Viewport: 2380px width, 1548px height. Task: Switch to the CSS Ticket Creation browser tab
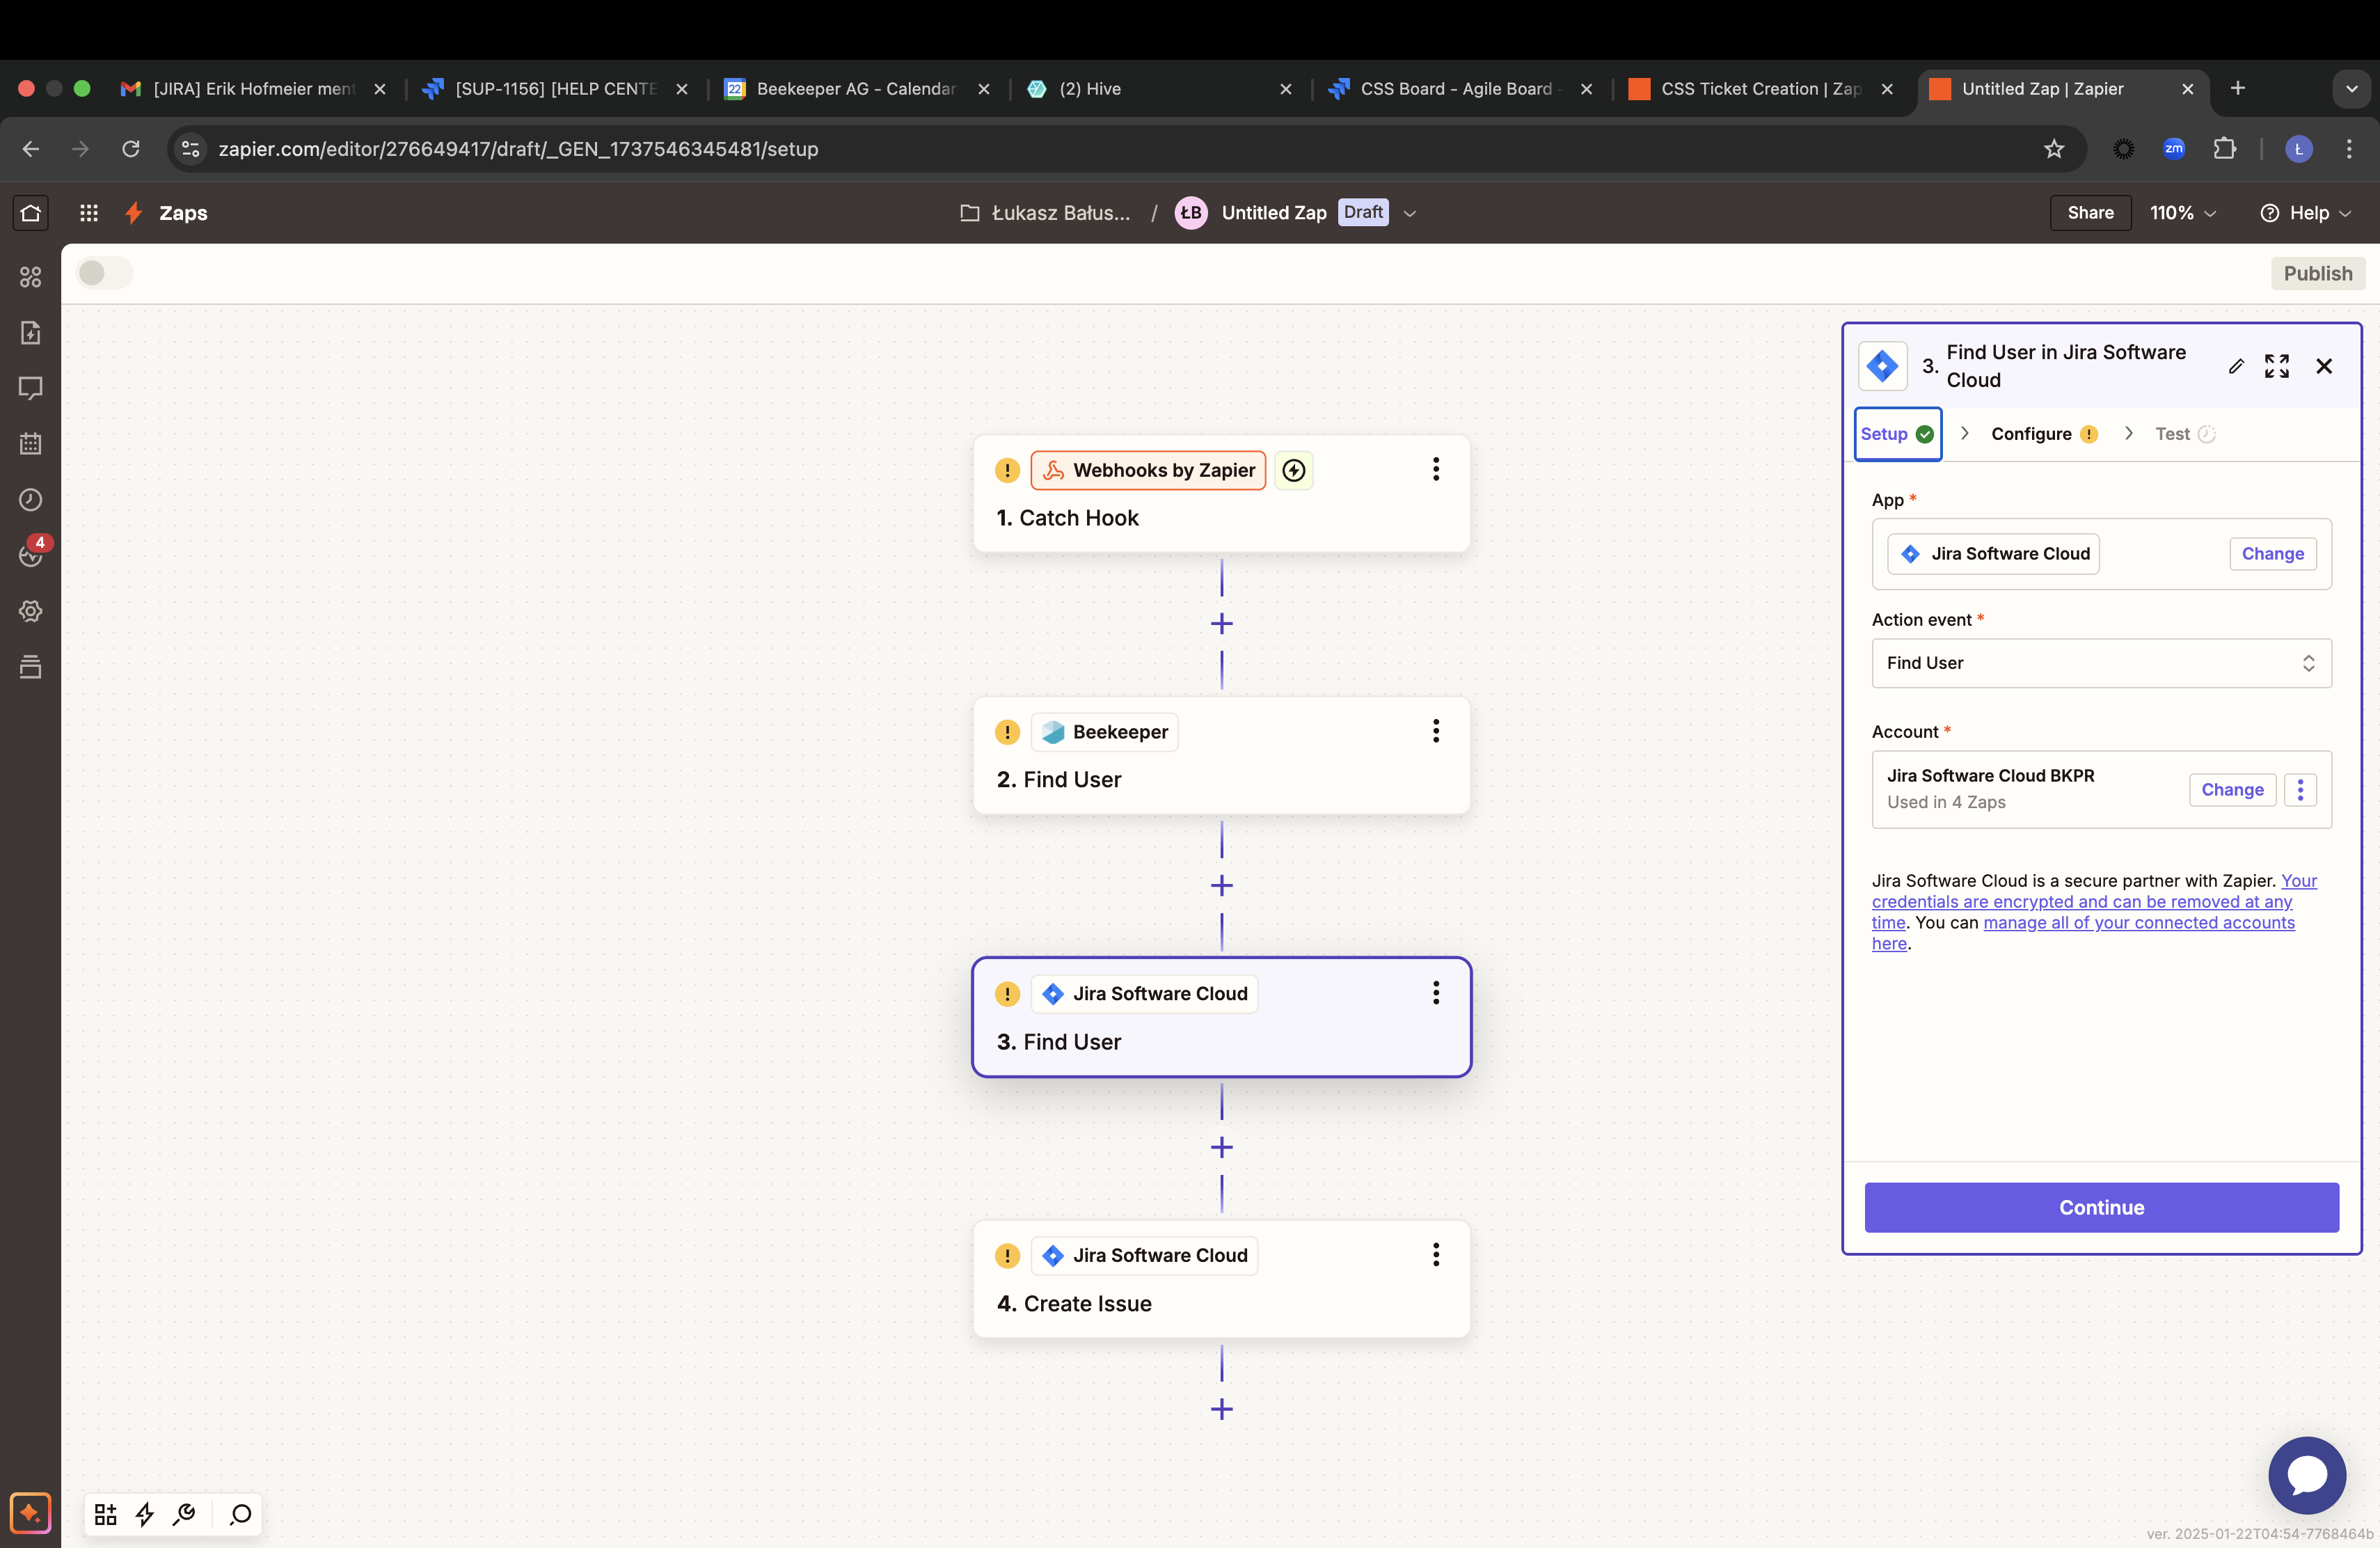(x=1762, y=89)
